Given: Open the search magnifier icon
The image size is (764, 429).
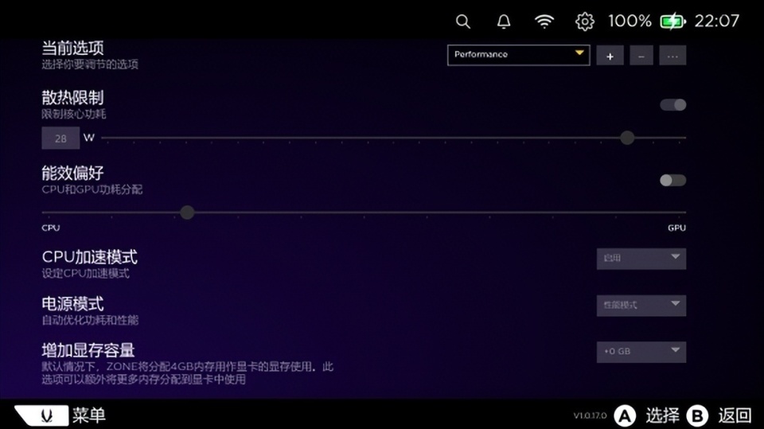Looking at the screenshot, I should click(463, 21).
